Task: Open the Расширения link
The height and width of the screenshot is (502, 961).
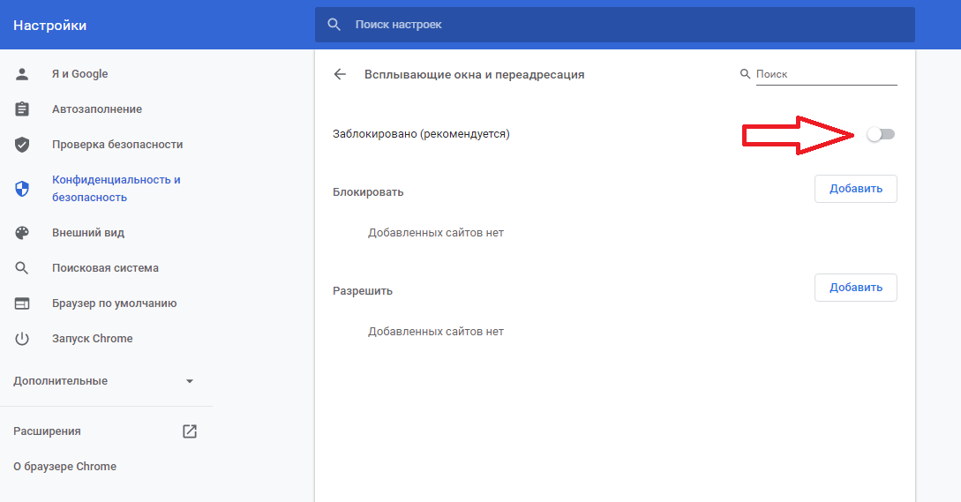Action: [47, 431]
